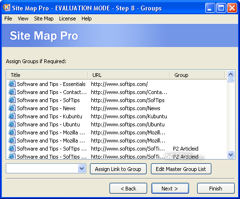Close the Site Map Pro window
240x199 pixels.
(x=232, y=8)
